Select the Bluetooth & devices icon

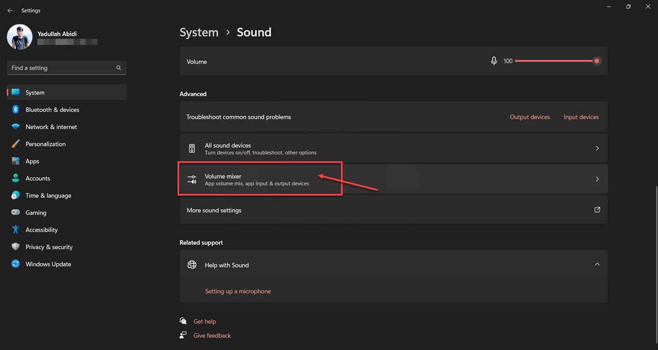15,110
